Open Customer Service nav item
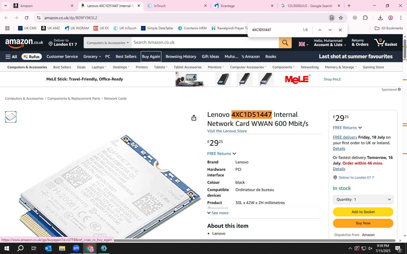 62,57
